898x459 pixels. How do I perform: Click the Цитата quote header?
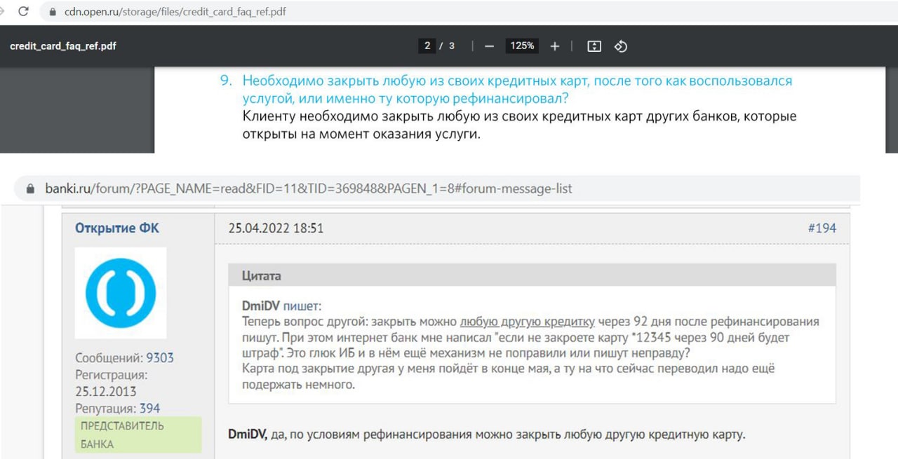point(532,275)
